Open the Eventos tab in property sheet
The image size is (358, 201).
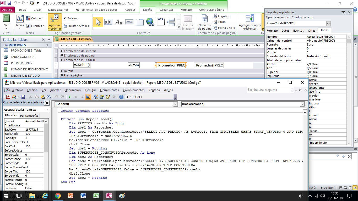coord(298,31)
